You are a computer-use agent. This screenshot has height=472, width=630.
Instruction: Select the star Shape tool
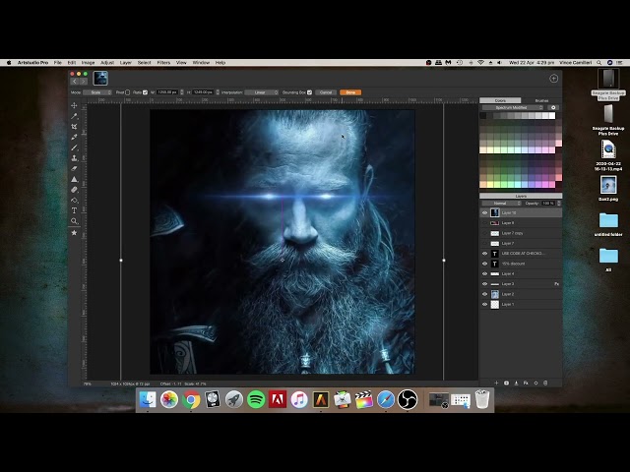coord(75,232)
